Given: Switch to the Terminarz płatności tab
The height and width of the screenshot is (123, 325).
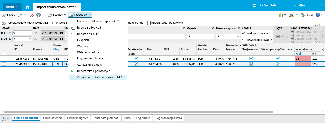Looking at the screenshot, I should (x=106, y=118).
